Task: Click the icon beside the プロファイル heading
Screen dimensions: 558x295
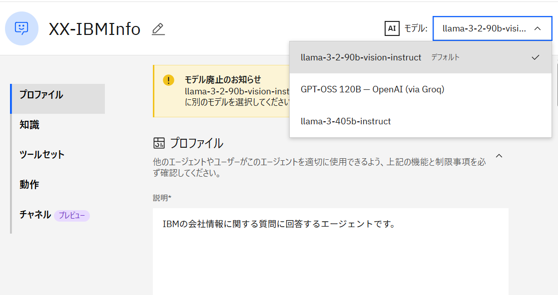Action: (x=159, y=143)
